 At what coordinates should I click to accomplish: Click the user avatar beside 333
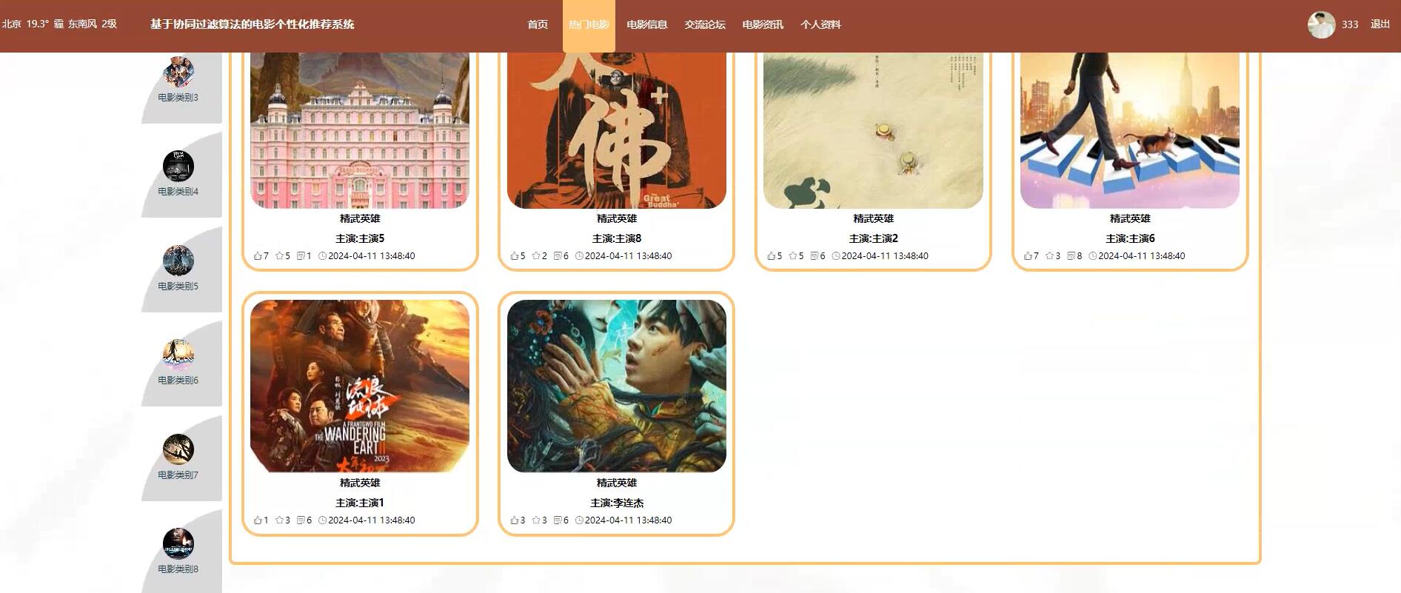pos(1321,24)
